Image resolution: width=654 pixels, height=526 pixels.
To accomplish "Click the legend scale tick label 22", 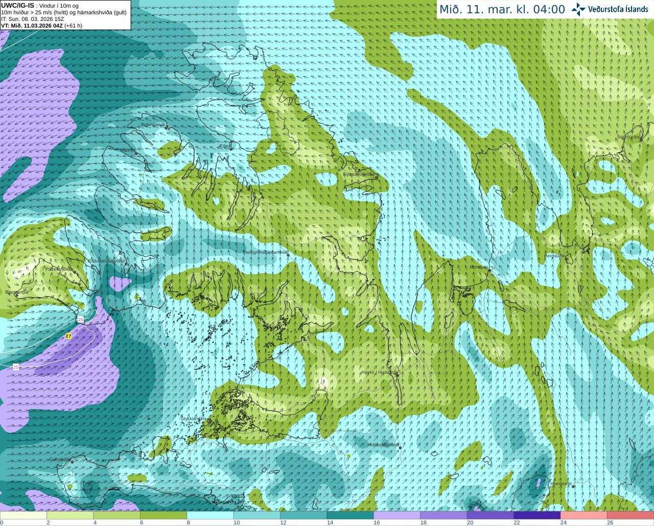I will point(517,522).
